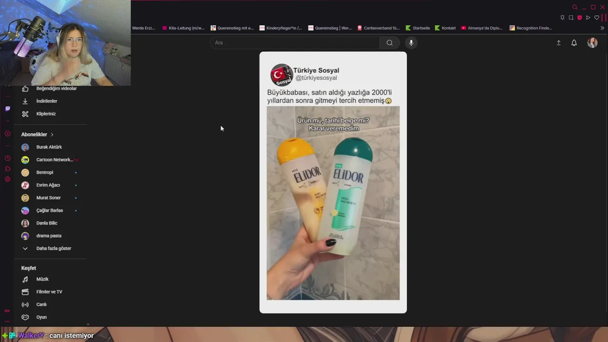
Task: Open YouTube notifications bell
Action: pos(574,43)
